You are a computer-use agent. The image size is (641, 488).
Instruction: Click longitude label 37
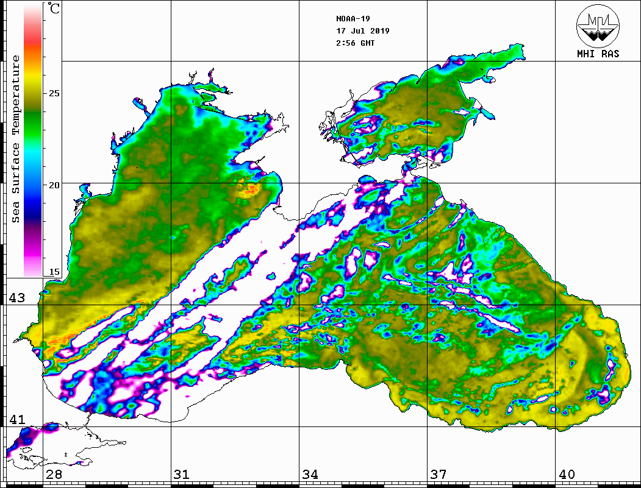coord(439,475)
